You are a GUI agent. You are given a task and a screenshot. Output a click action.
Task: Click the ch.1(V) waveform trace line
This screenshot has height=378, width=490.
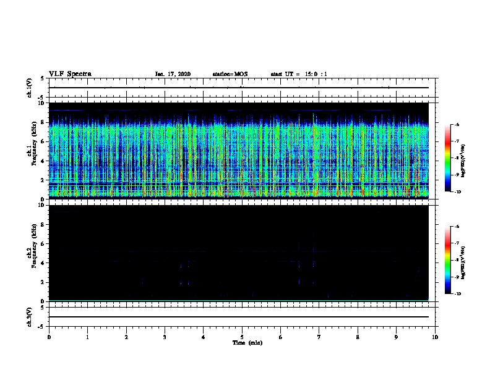pos(238,88)
